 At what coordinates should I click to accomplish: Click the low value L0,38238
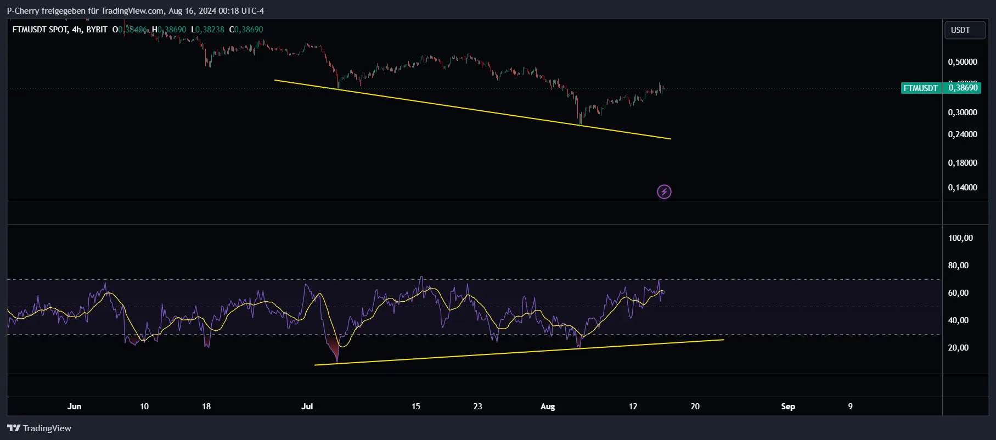[x=207, y=30]
